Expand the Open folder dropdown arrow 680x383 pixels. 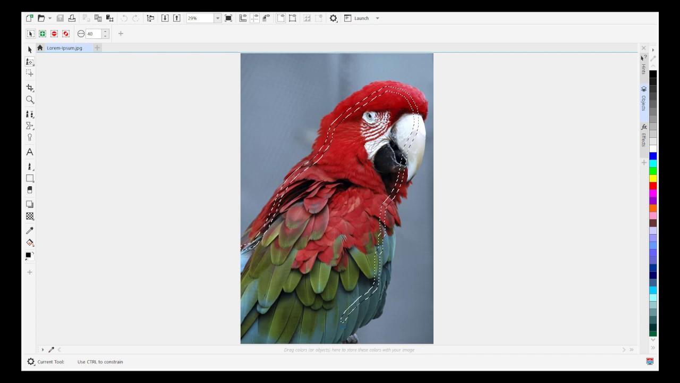tap(50, 18)
